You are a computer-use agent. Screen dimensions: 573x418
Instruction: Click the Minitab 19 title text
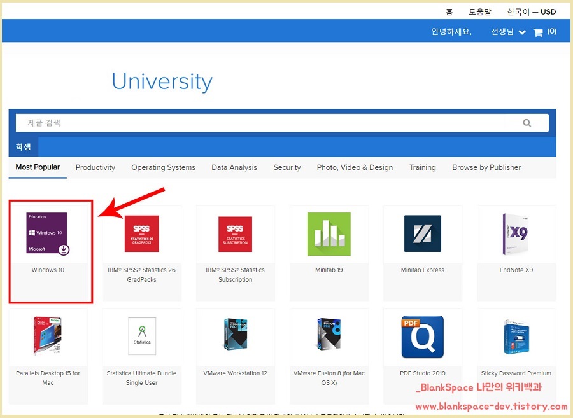pyautogui.click(x=329, y=270)
